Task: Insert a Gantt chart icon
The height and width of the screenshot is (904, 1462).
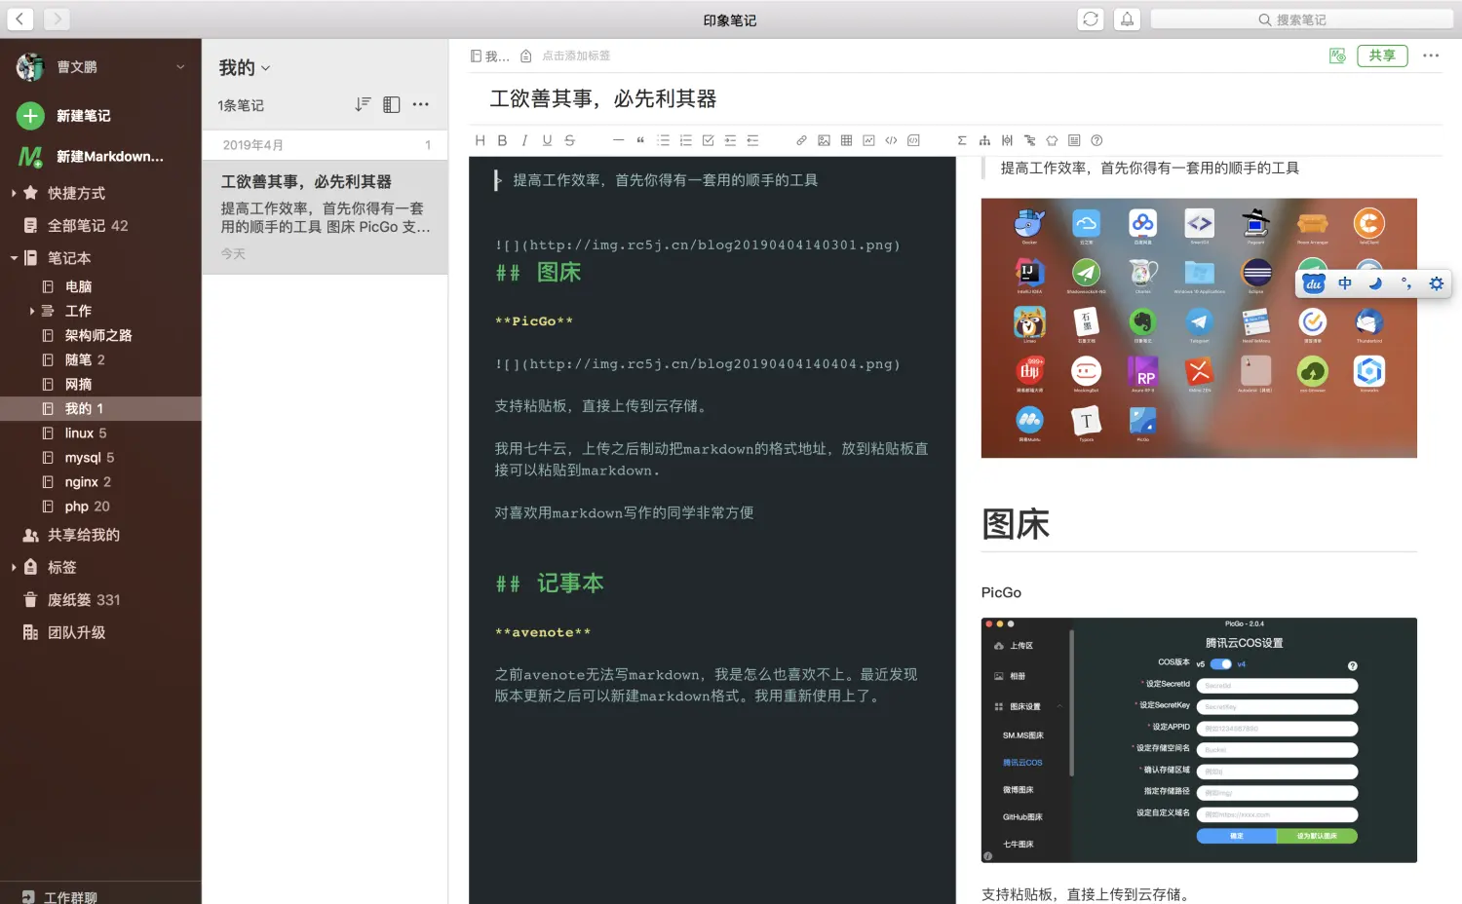Action: tap(1029, 140)
